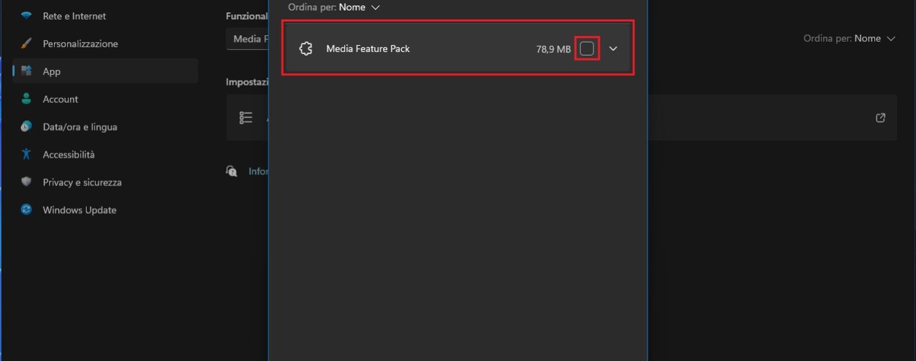Click the Personalizzazione paintbrush icon

tap(26, 43)
